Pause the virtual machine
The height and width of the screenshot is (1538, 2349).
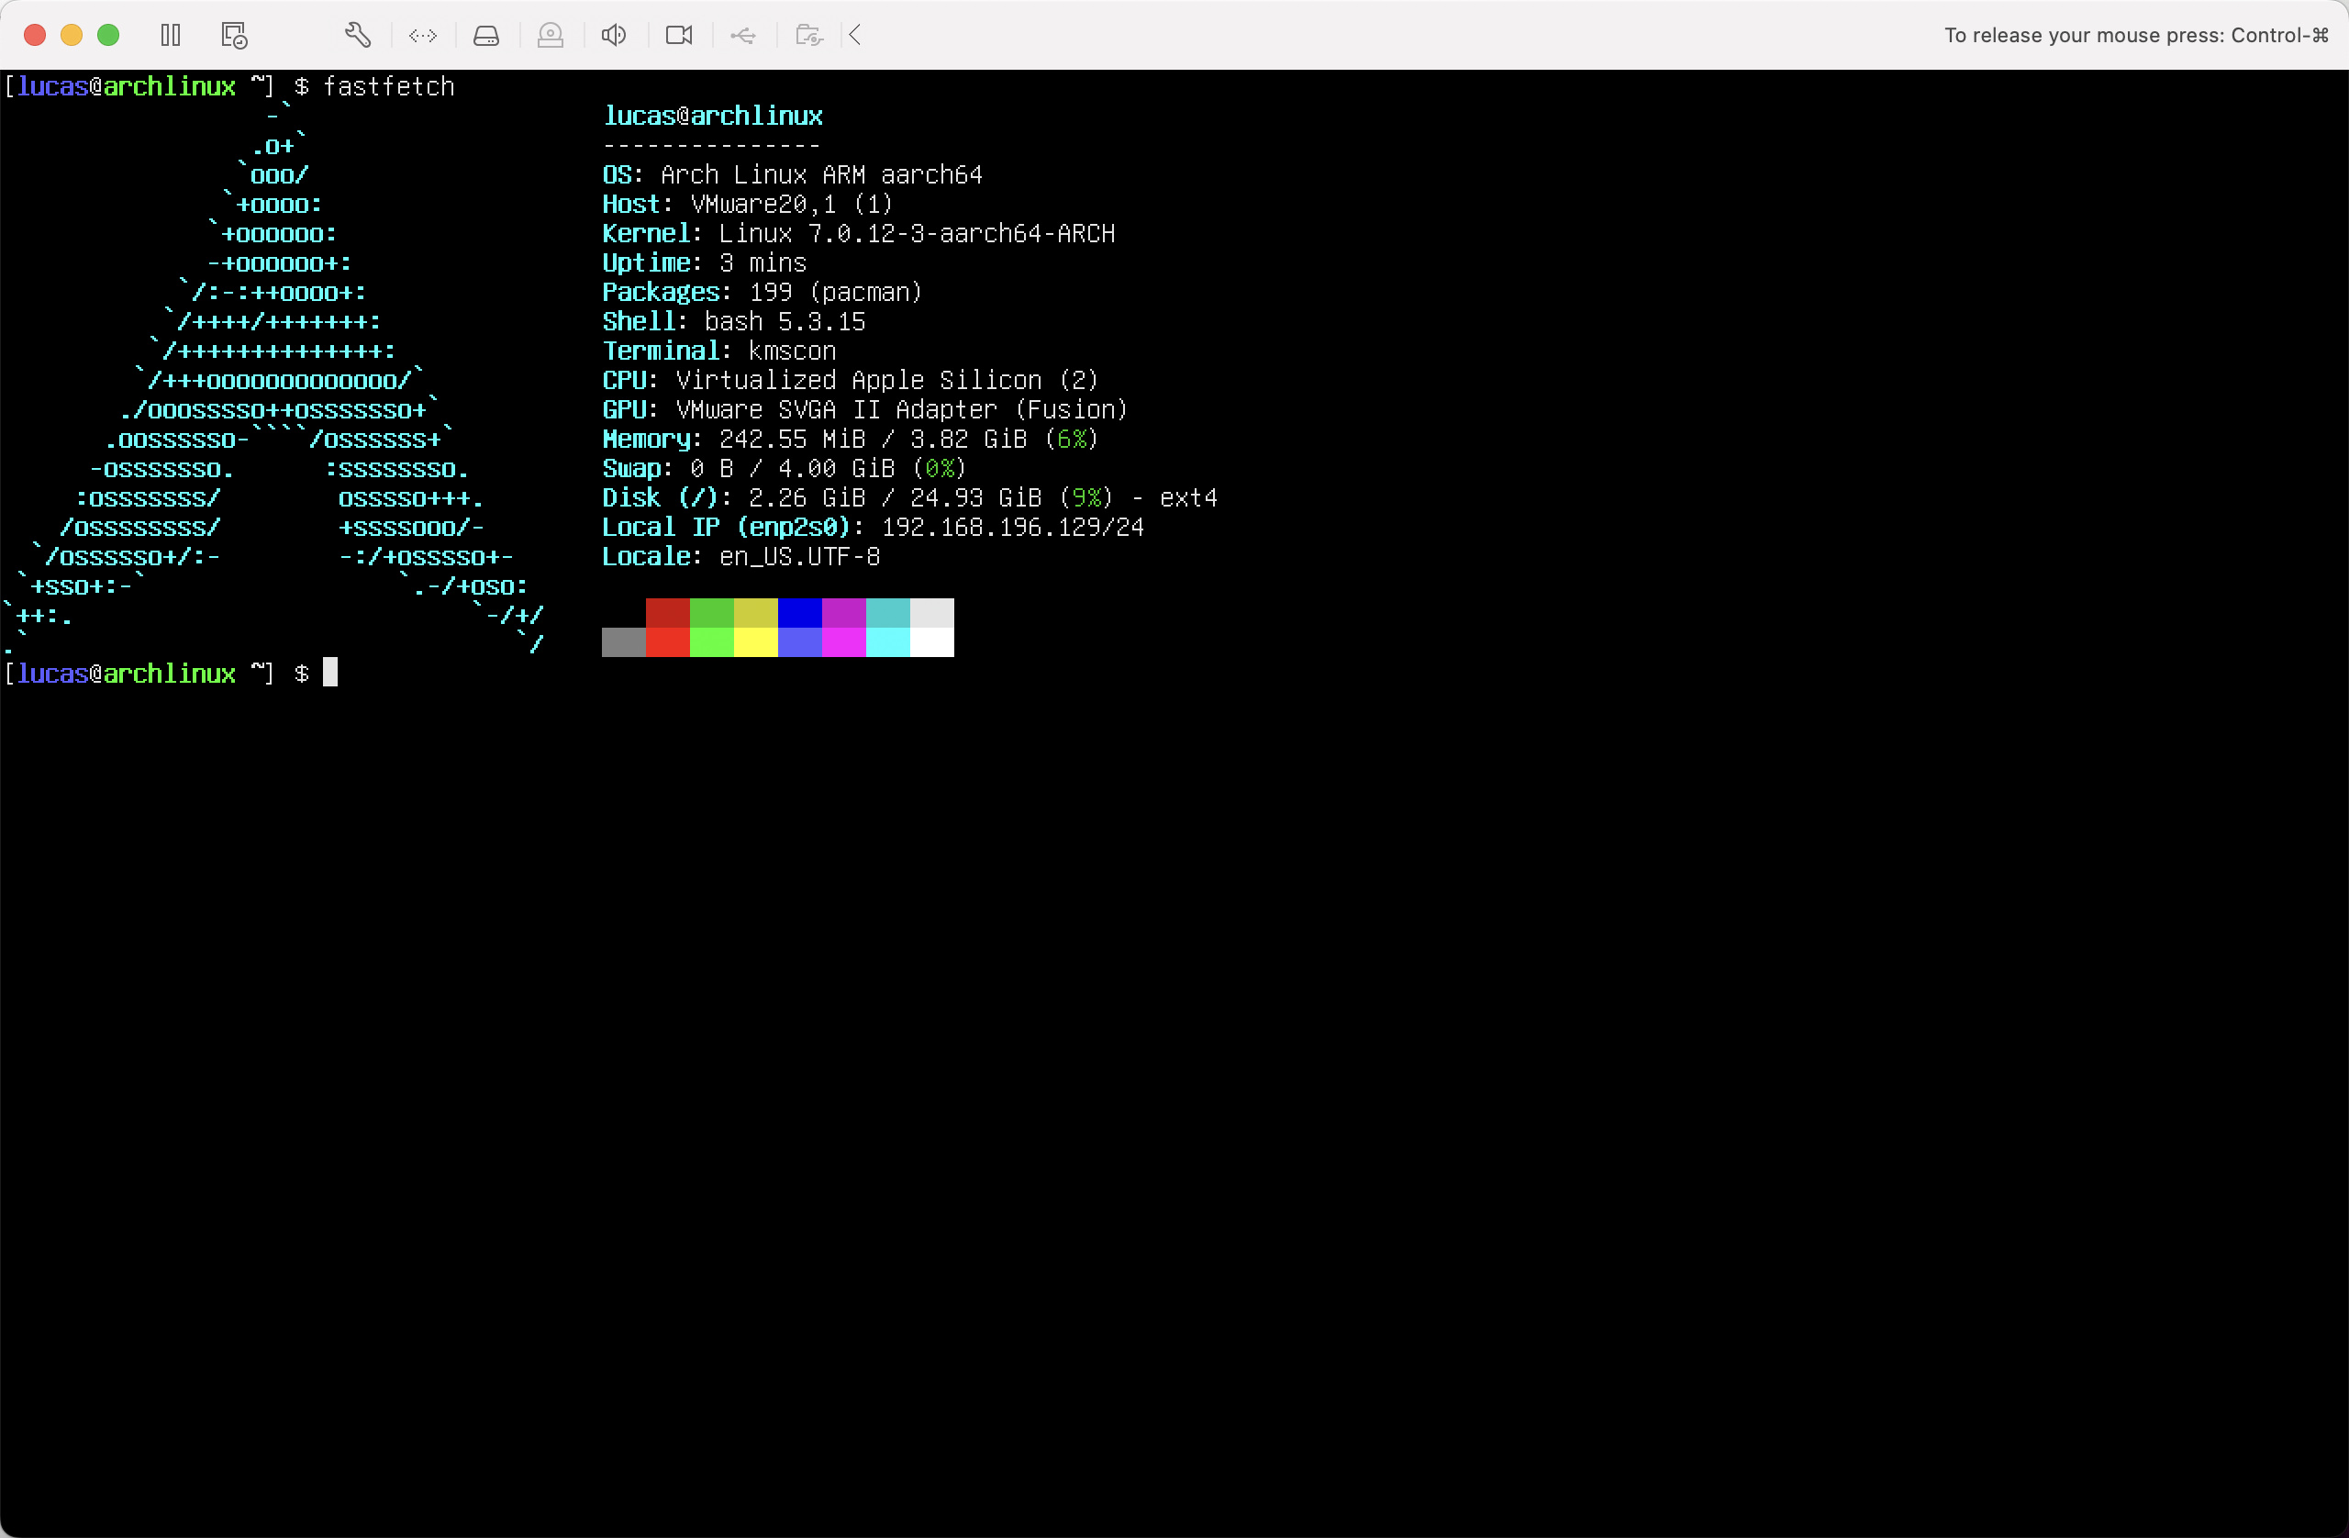(171, 36)
